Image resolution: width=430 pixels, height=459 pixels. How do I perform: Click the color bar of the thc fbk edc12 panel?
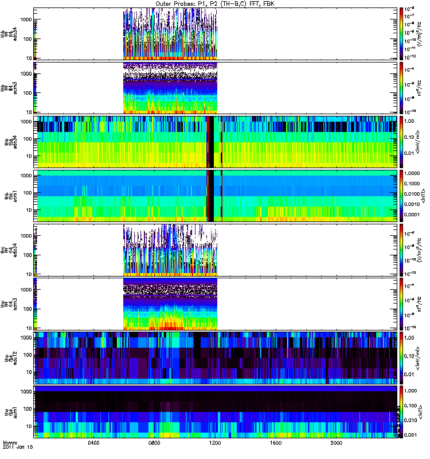(401, 358)
